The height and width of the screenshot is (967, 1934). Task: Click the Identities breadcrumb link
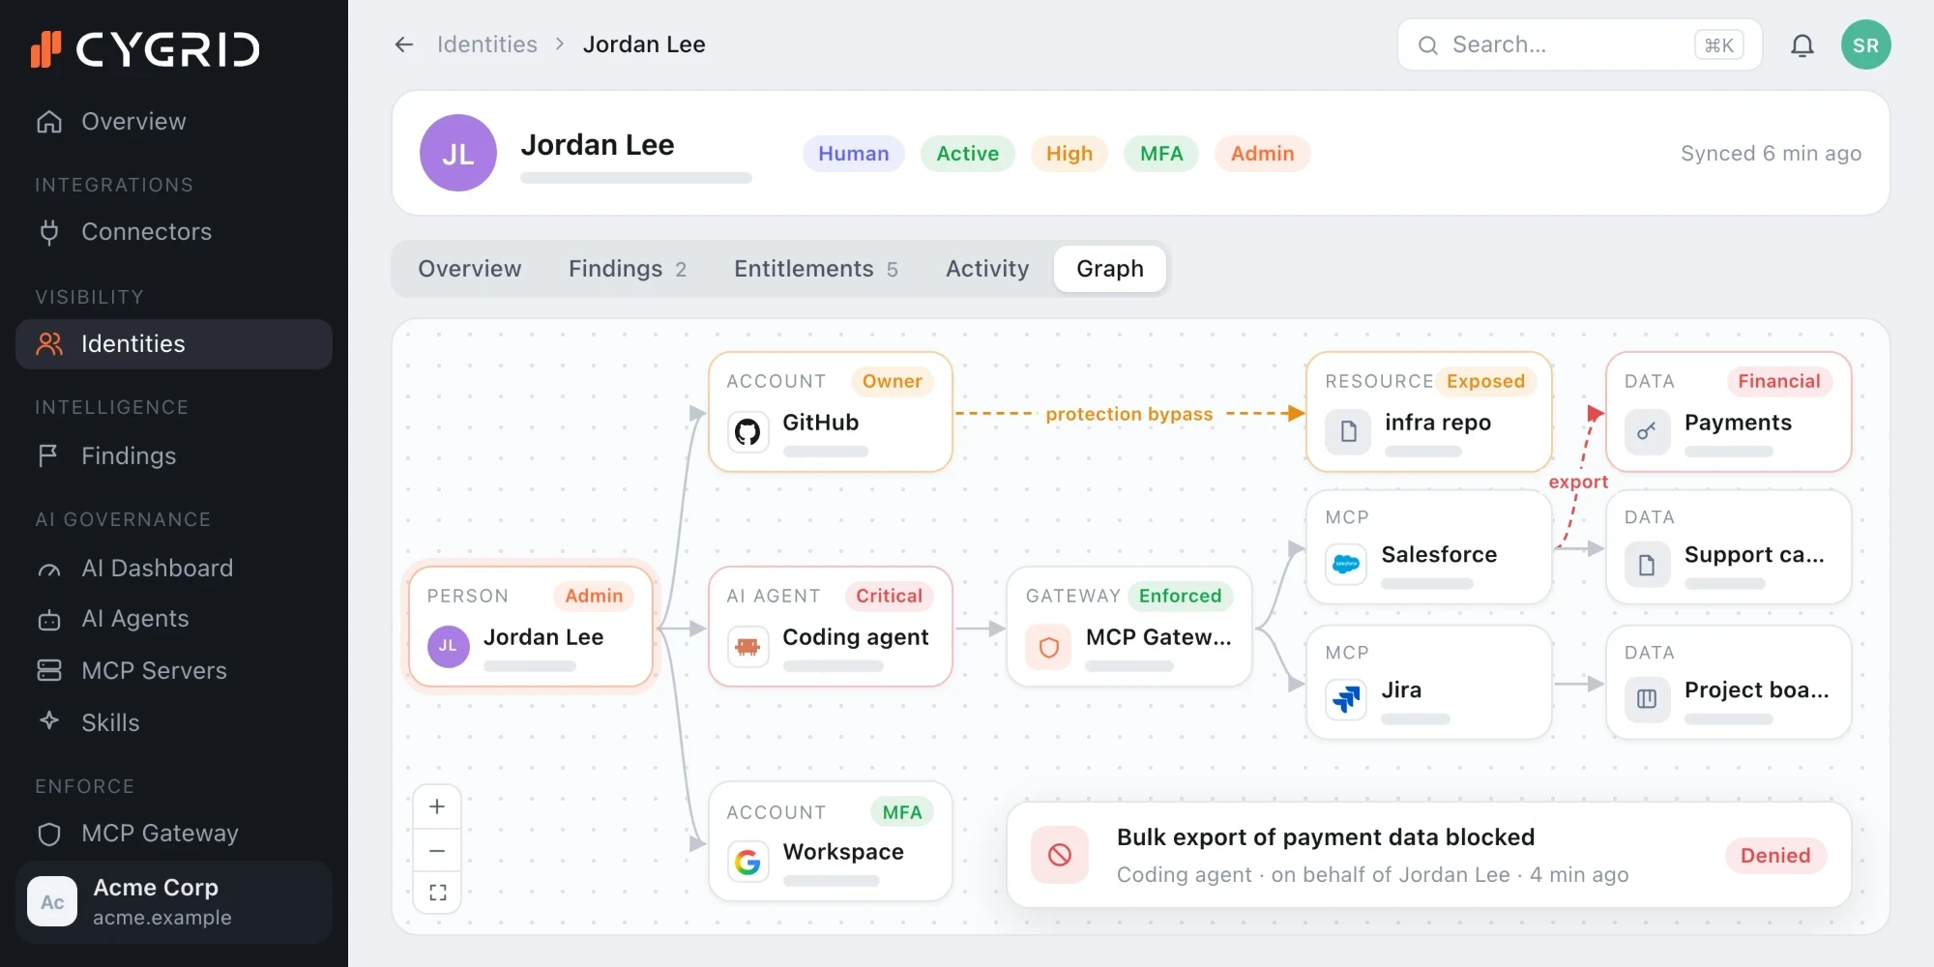click(486, 44)
